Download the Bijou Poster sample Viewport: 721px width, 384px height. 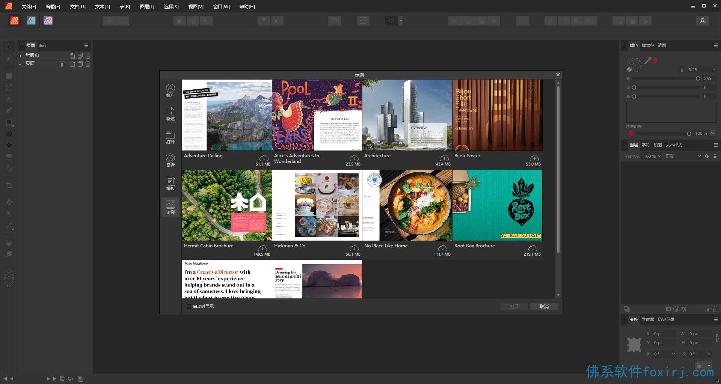pos(534,158)
